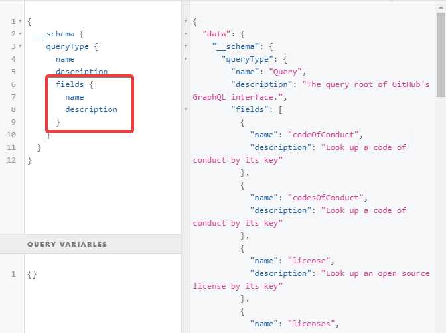Click line number 4 in the query gutter
Image resolution: width=446 pixels, height=333 pixels.
pyautogui.click(x=13, y=59)
